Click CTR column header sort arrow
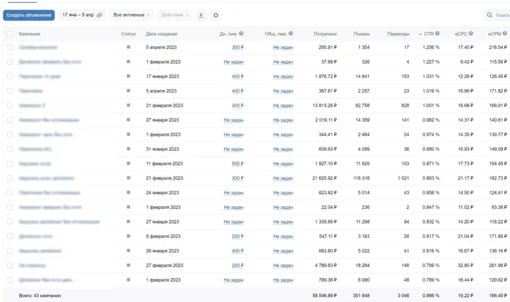 420,34
